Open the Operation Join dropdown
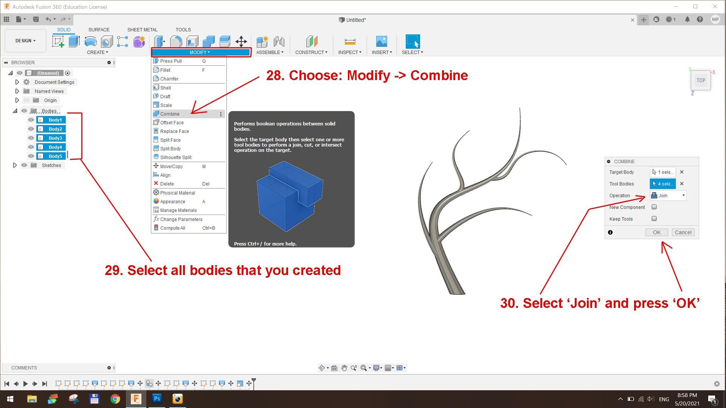 [668, 195]
